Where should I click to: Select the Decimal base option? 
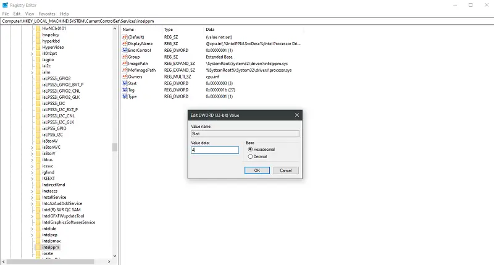[250, 156]
